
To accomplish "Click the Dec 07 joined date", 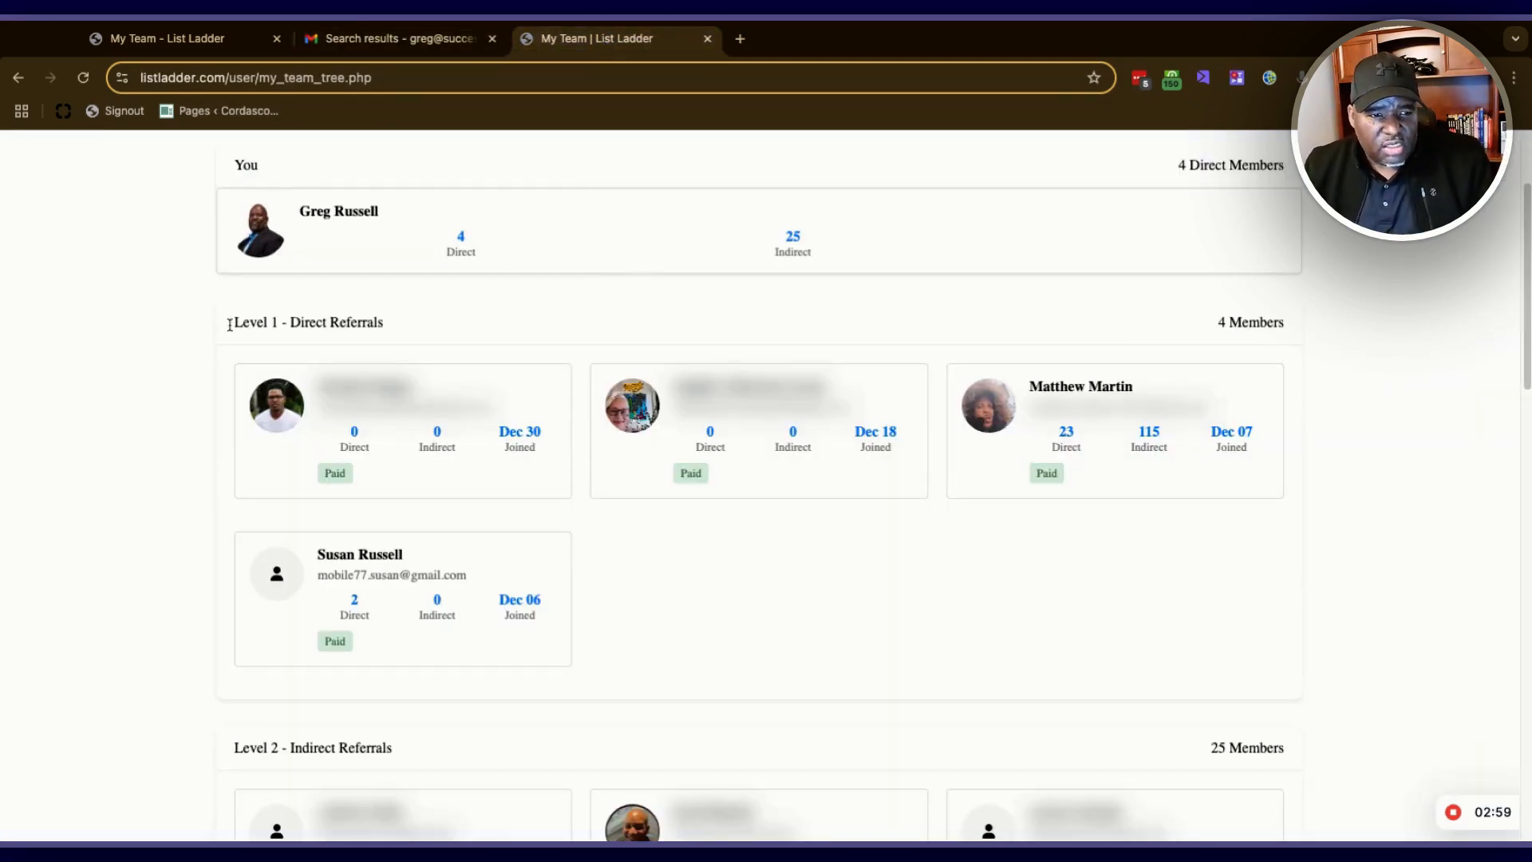I will coord(1231,431).
